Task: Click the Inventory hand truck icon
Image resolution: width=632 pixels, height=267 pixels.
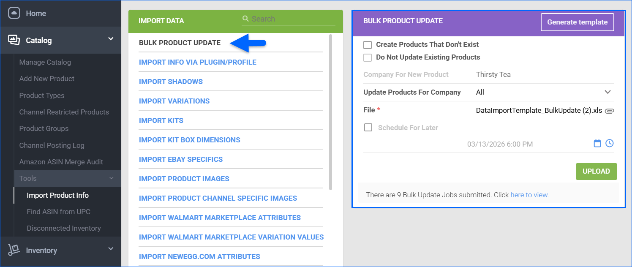Action: click(x=14, y=250)
